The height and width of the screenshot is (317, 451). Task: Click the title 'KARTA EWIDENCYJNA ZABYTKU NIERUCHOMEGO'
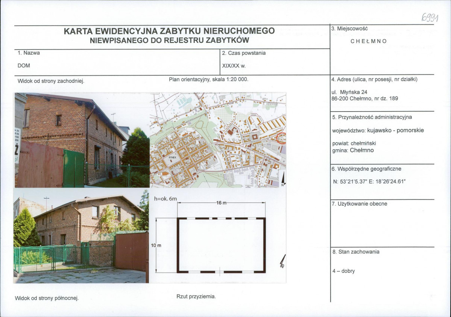coord(169,31)
